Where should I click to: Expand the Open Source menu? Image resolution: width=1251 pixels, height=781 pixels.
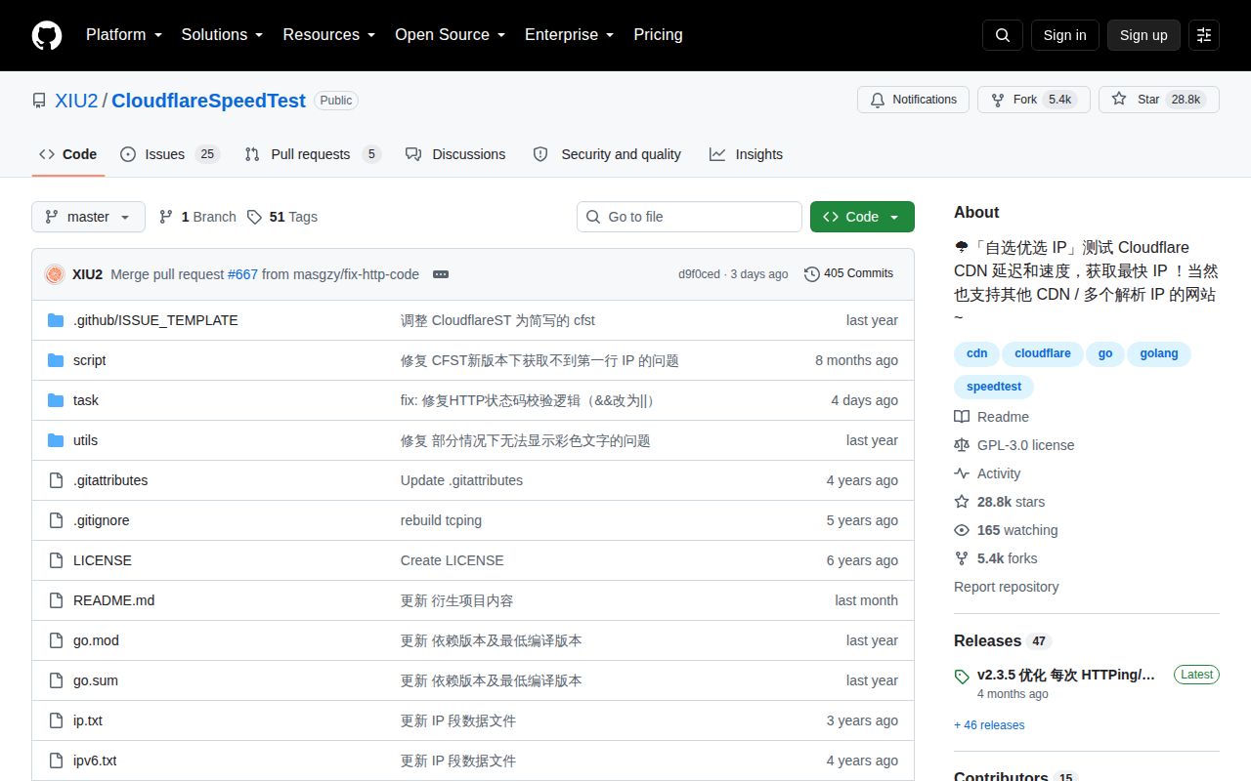click(x=450, y=35)
